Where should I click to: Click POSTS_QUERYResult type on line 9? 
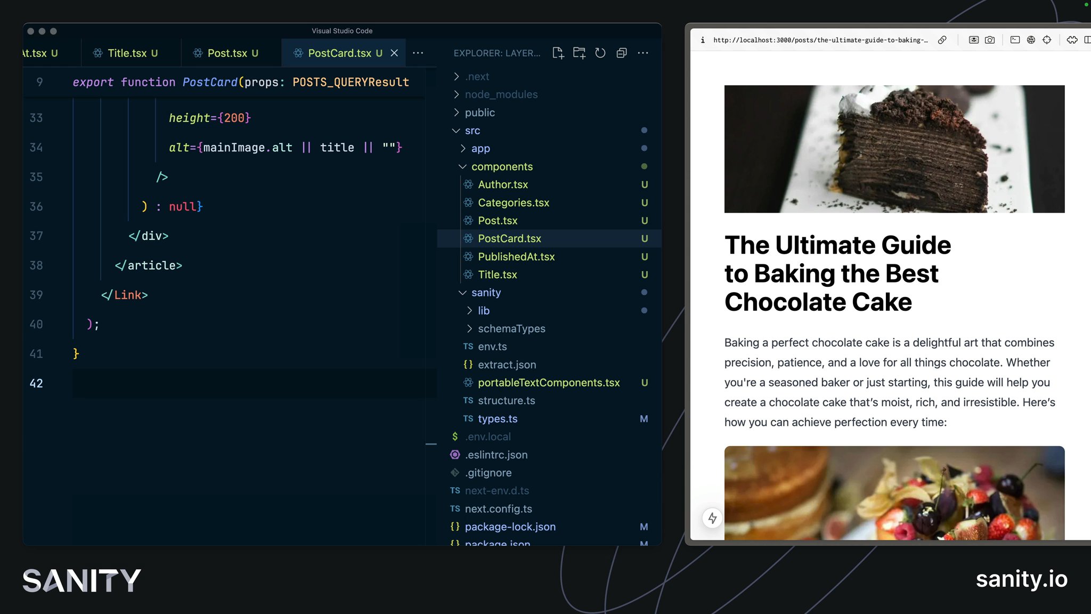coord(351,82)
